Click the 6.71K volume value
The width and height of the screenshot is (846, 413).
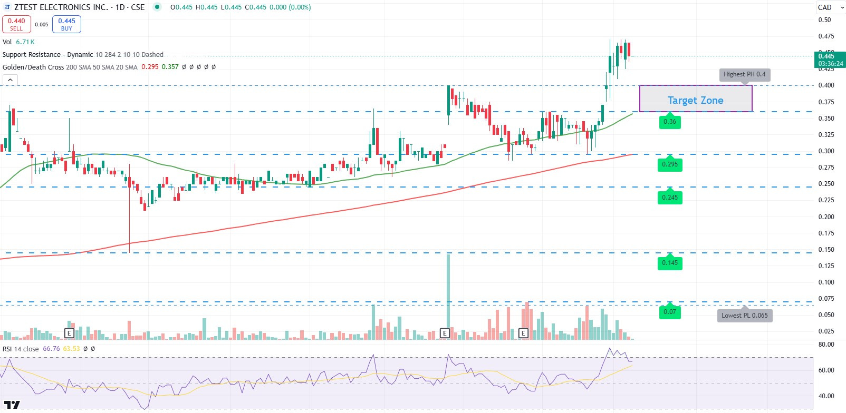[25, 42]
